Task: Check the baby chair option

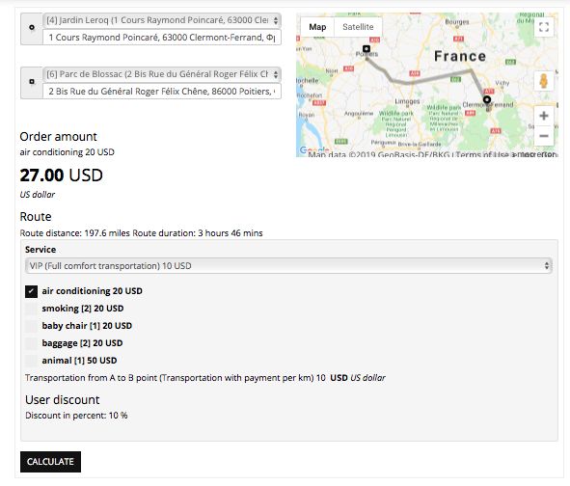Action: (x=31, y=326)
